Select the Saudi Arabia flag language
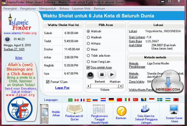187x126 pixels. [x=70, y=100]
